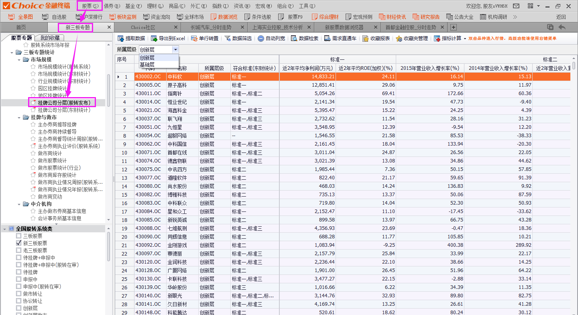Open 收藏夹管理
This screenshot has width=578, height=315.
click(412, 39)
